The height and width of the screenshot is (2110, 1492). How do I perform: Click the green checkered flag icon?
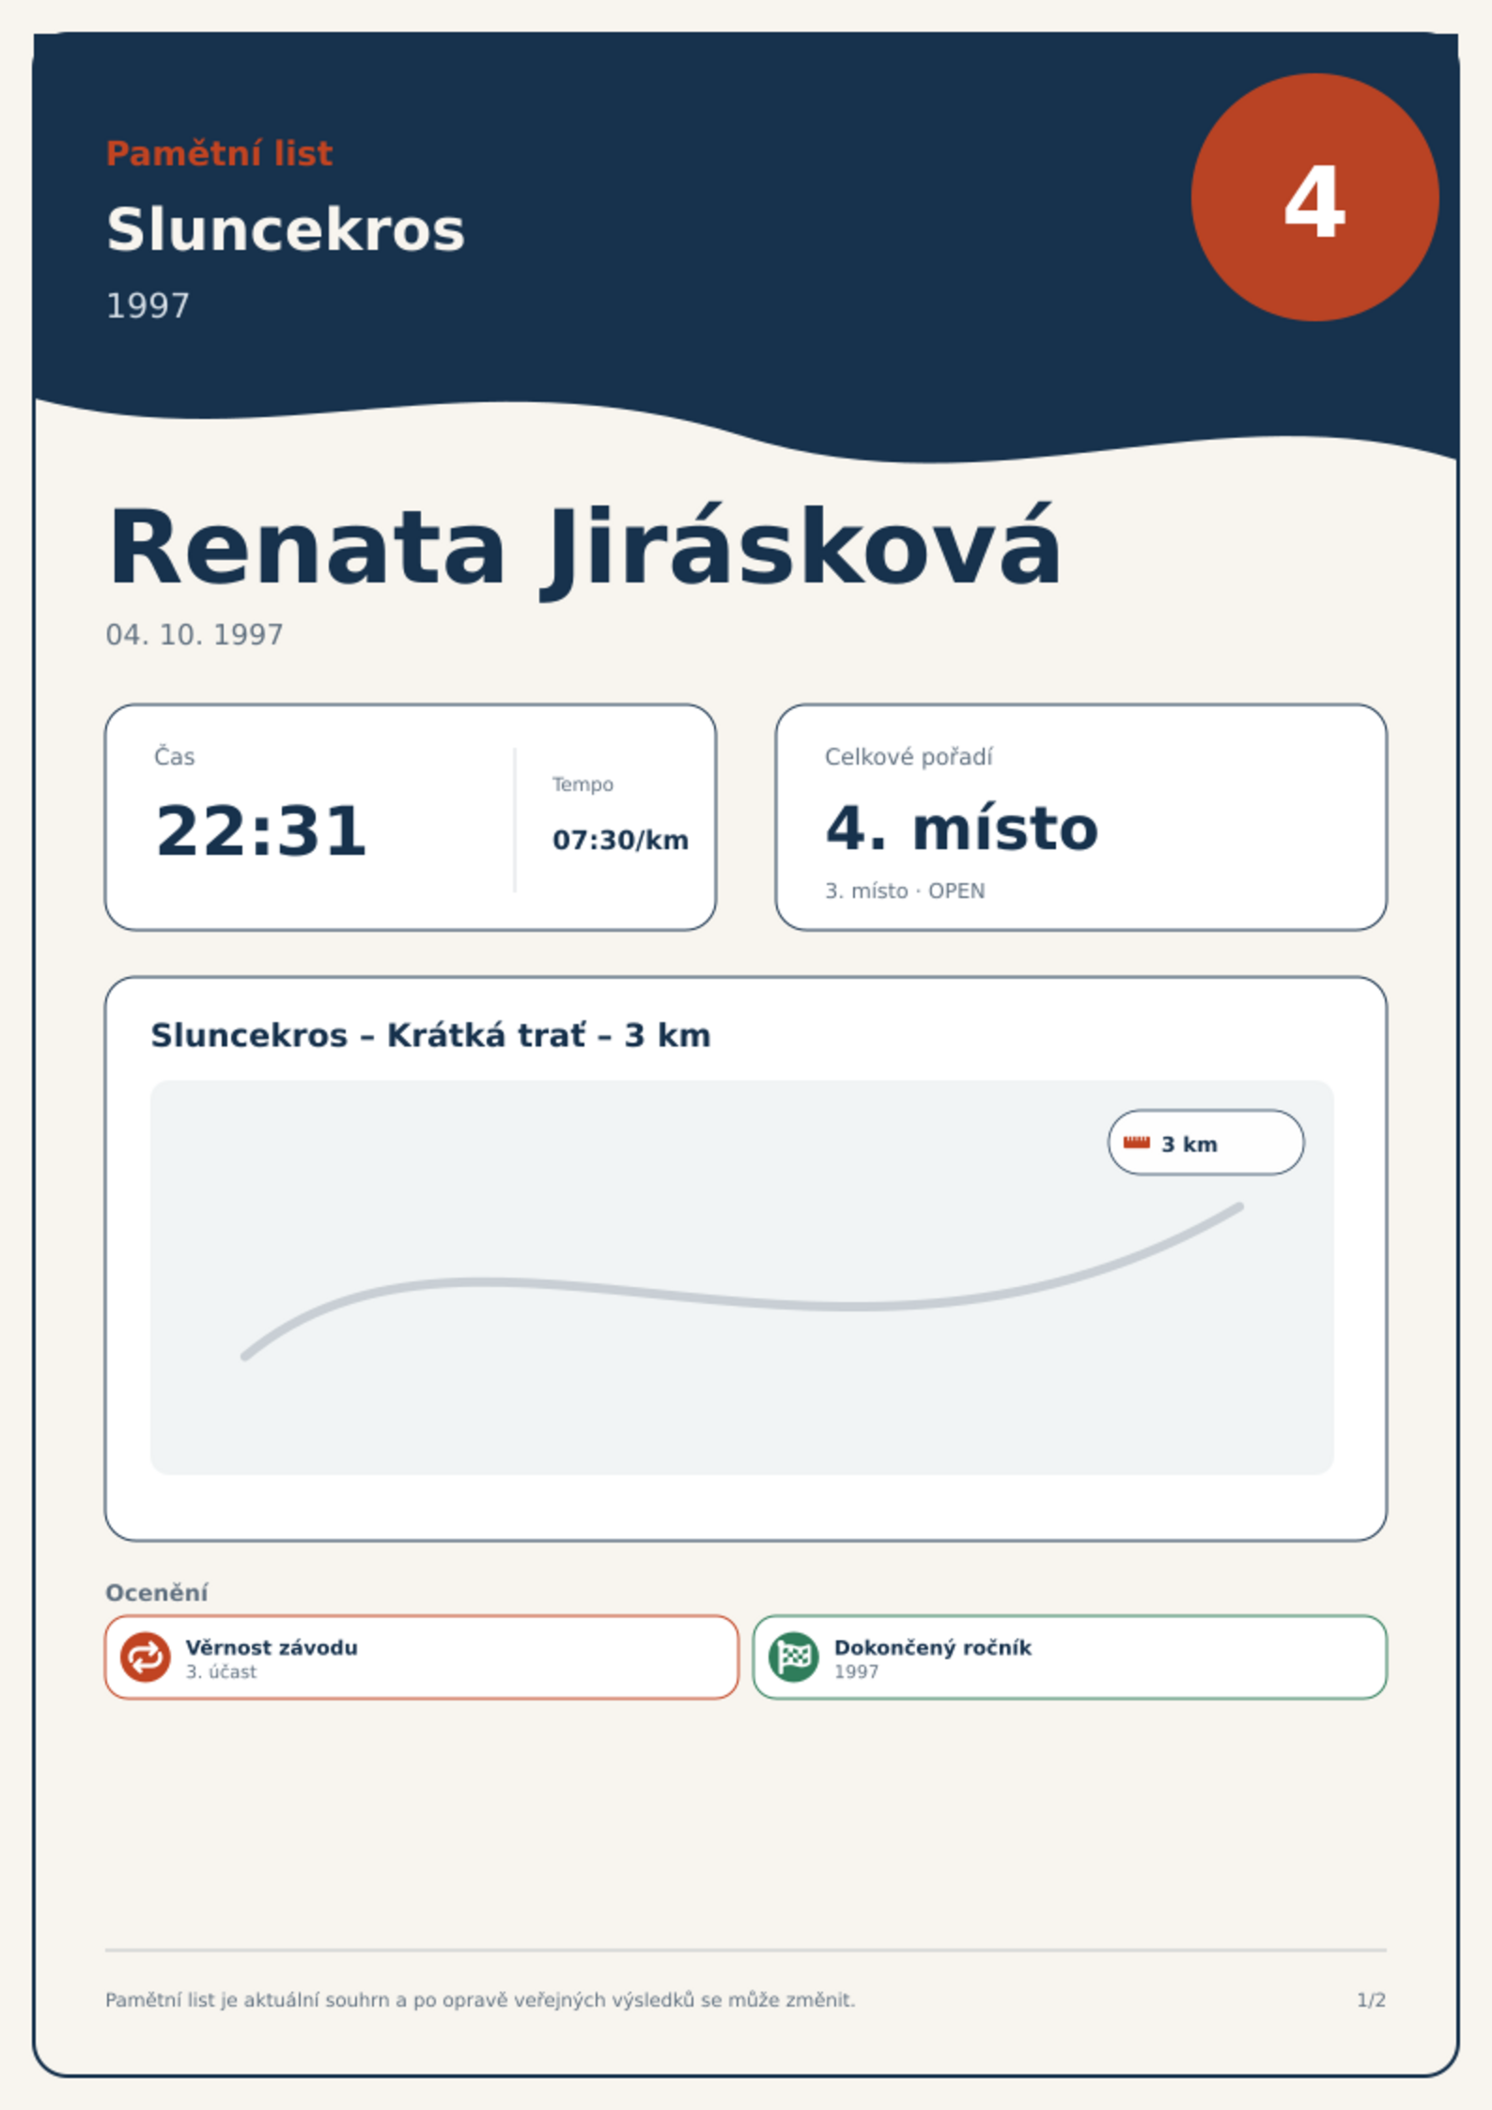click(x=794, y=1656)
